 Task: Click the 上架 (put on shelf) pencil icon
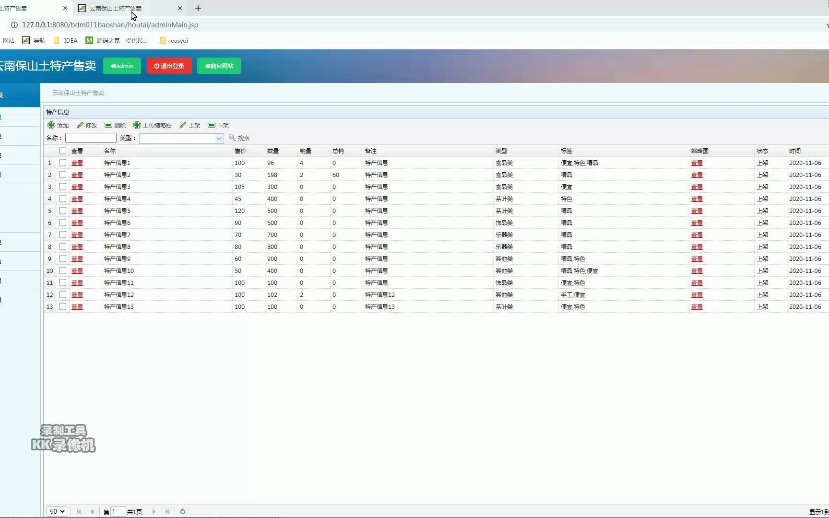183,125
